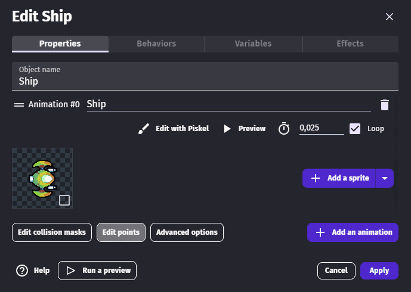Delete Animation #0 with trash icon
411x292 pixels.
385,105
